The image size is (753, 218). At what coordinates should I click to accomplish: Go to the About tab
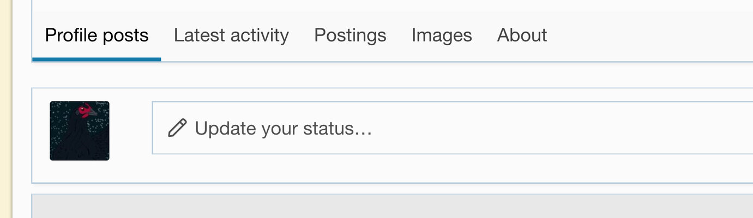(522, 35)
